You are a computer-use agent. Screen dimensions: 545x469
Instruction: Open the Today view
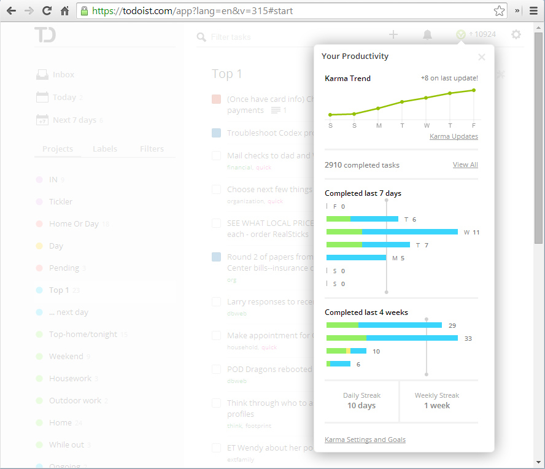click(x=64, y=98)
